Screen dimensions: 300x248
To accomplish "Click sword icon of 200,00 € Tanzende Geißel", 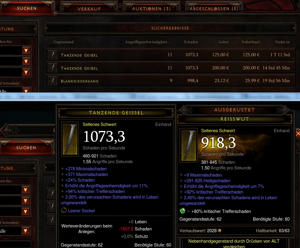I will [x=53, y=68].
